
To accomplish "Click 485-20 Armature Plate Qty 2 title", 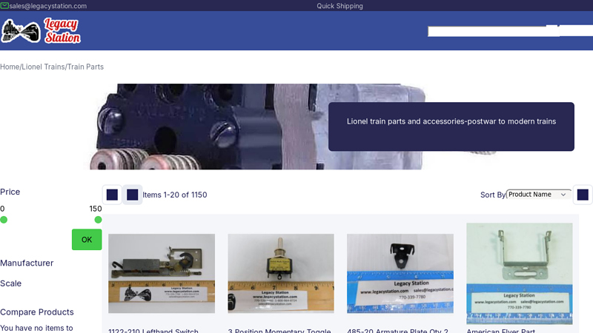I will pyautogui.click(x=397, y=330).
